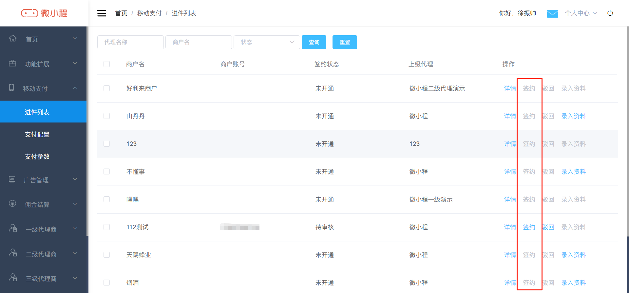Click 微小程一级演示 agent cell
Image resolution: width=629 pixels, height=293 pixels.
point(431,199)
